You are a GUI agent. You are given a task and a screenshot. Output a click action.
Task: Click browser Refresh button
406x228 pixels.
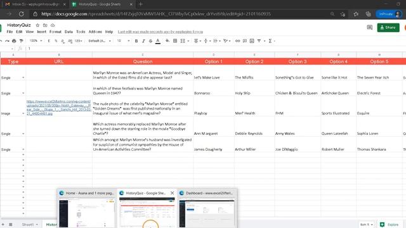coord(21,14)
